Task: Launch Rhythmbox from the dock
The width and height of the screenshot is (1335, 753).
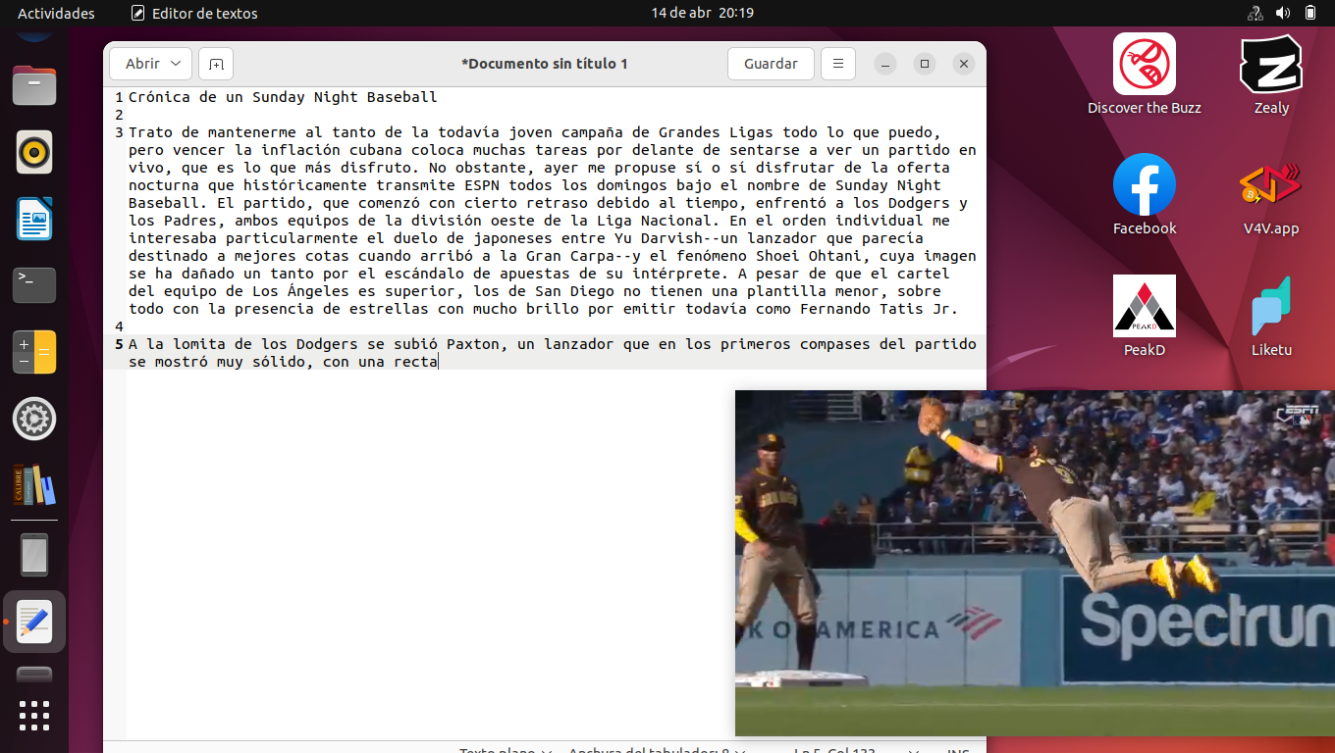Action: 34,152
